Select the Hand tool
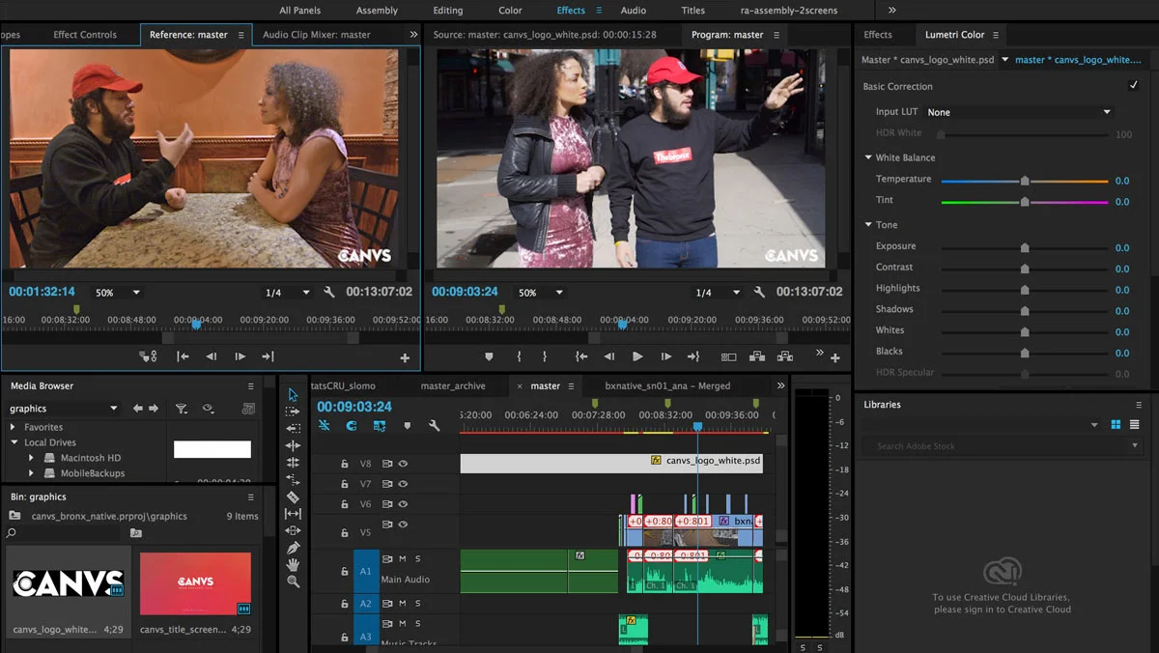Screen dimensions: 1159x653 [x=294, y=564]
